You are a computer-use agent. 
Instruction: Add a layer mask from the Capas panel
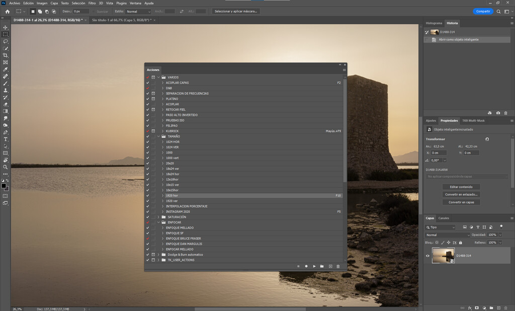coord(477,307)
